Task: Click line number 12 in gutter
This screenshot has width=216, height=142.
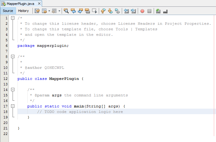Action: [x=6, y=79]
